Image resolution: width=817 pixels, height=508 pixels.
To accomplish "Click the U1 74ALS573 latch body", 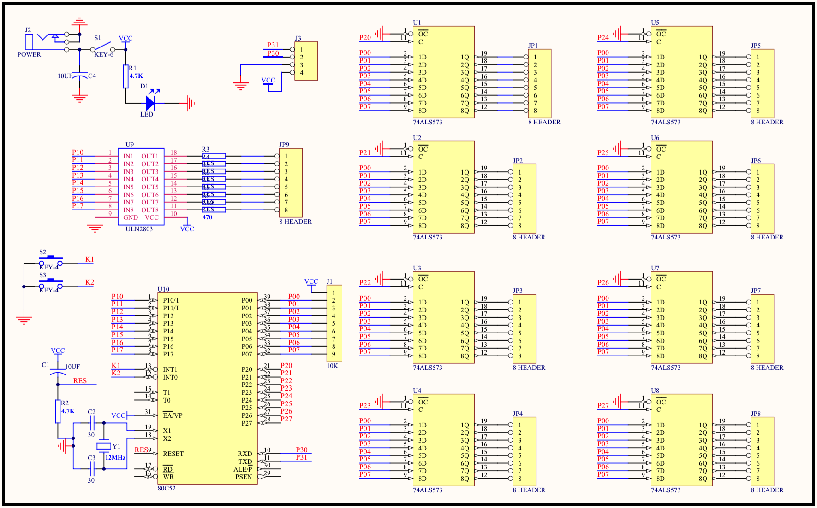I will click(x=444, y=72).
